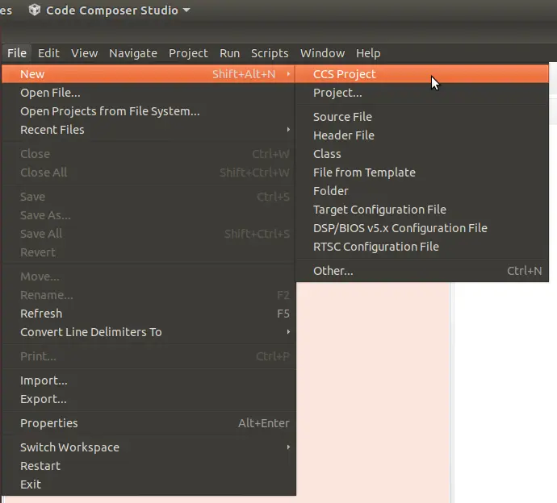The image size is (557, 503).
Task: Select Open Projects from File System...
Action: point(149,111)
